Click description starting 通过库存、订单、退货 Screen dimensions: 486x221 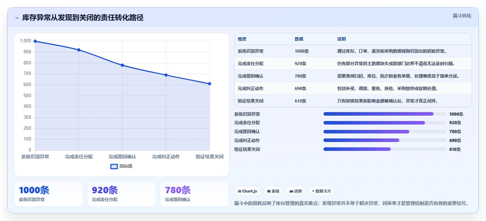pyautogui.click(x=392, y=51)
